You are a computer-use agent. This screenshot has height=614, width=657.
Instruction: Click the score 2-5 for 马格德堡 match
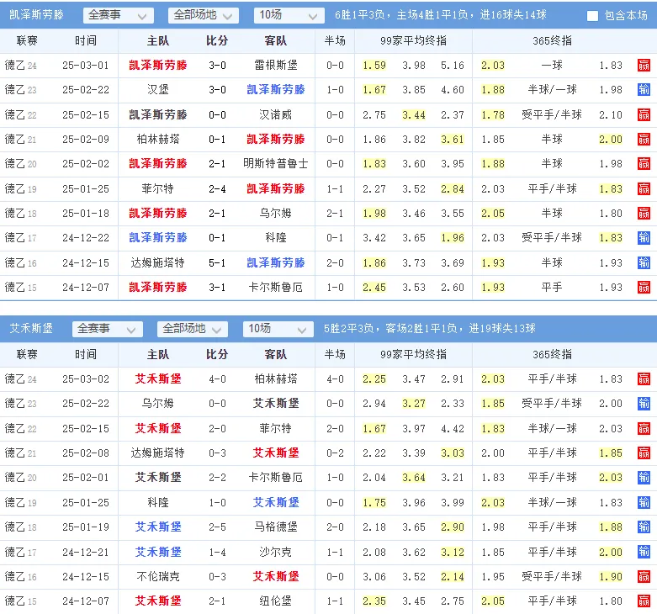point(217,527)
